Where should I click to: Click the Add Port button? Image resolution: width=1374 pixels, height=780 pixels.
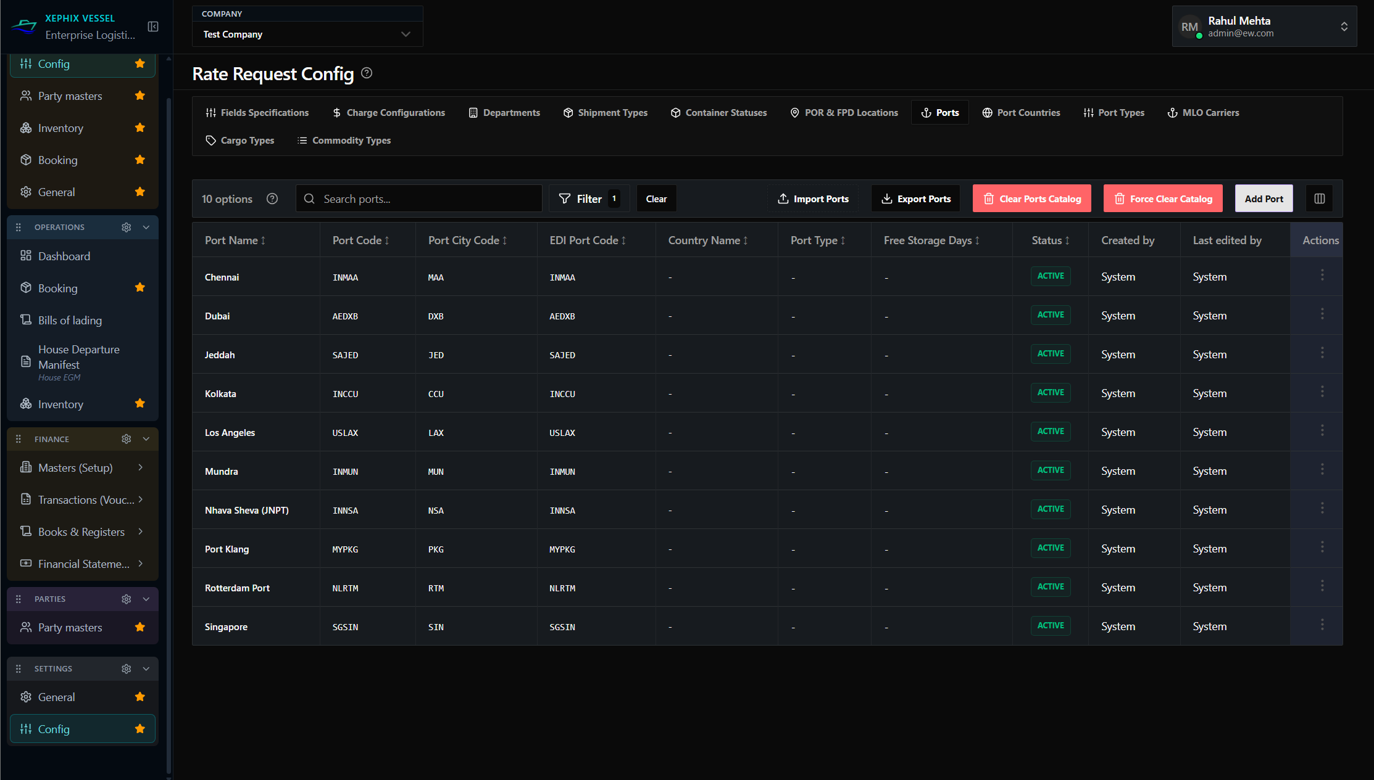[1264, 199]
